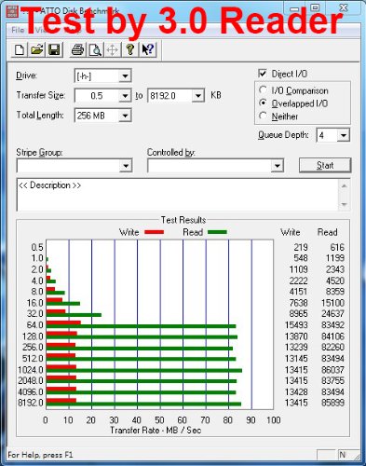Click the read value 82260

pos(332,347)
